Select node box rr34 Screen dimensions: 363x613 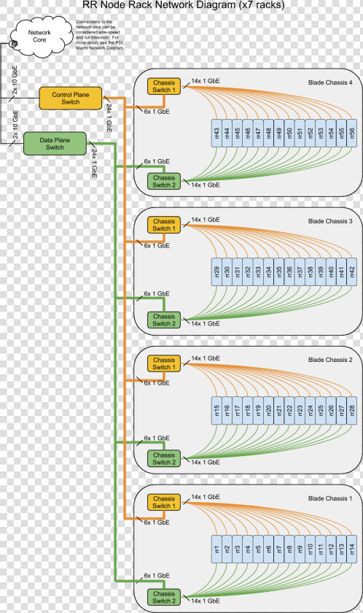point(268,272)
